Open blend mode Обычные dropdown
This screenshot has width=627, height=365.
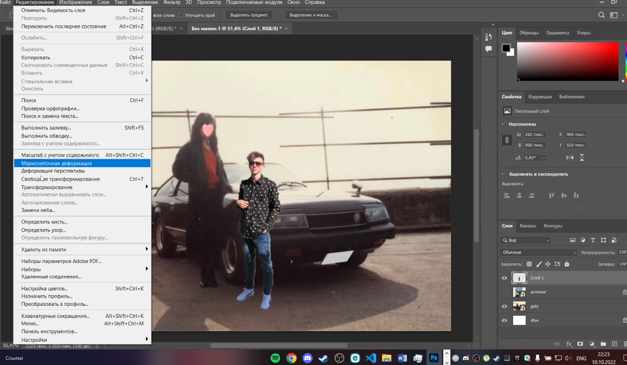(x=539, y=252)
